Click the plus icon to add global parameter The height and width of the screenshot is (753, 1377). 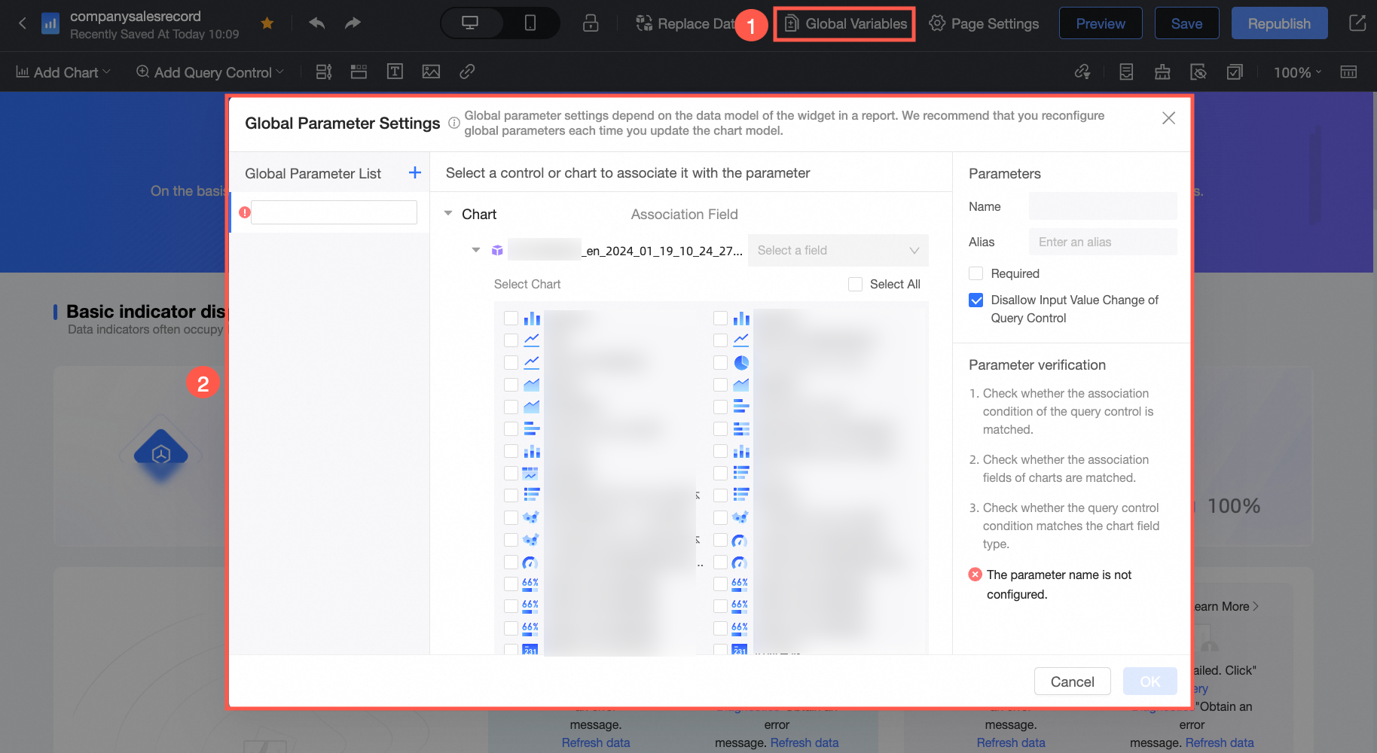coord(414,173)
